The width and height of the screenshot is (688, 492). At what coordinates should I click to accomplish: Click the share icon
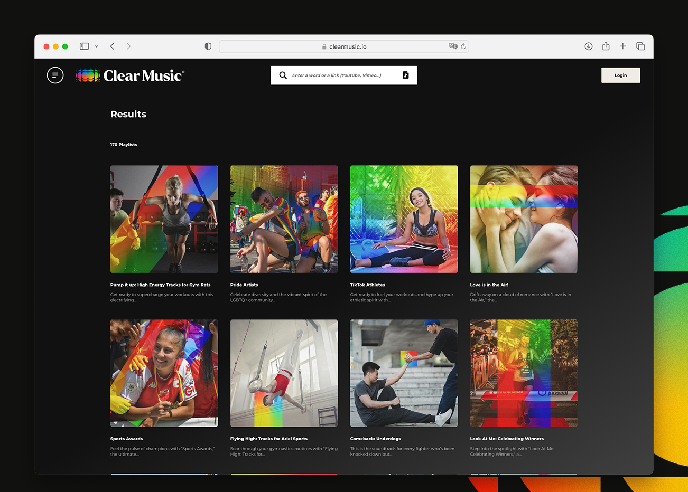pos(606,46)
